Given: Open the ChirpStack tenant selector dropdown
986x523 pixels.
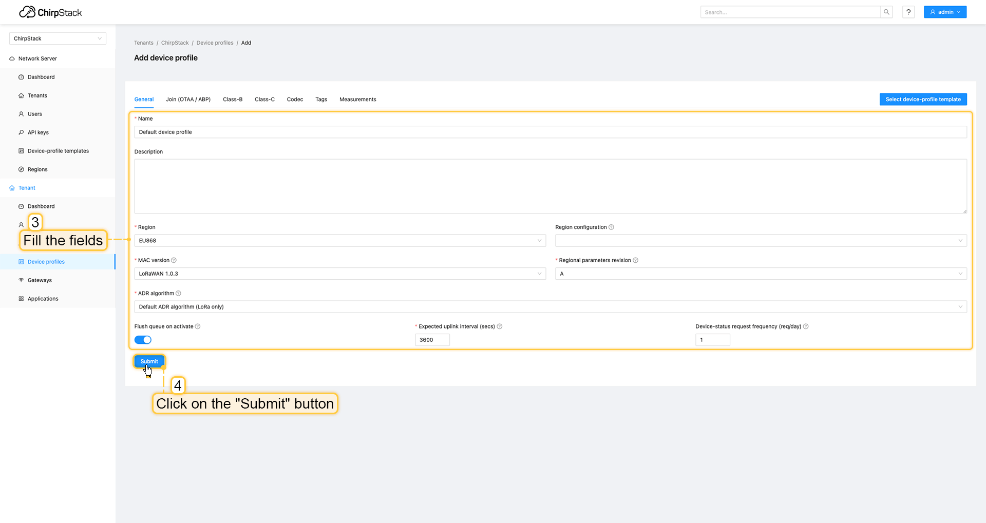Looking at the screenshot, I should [x=58, y=38].
